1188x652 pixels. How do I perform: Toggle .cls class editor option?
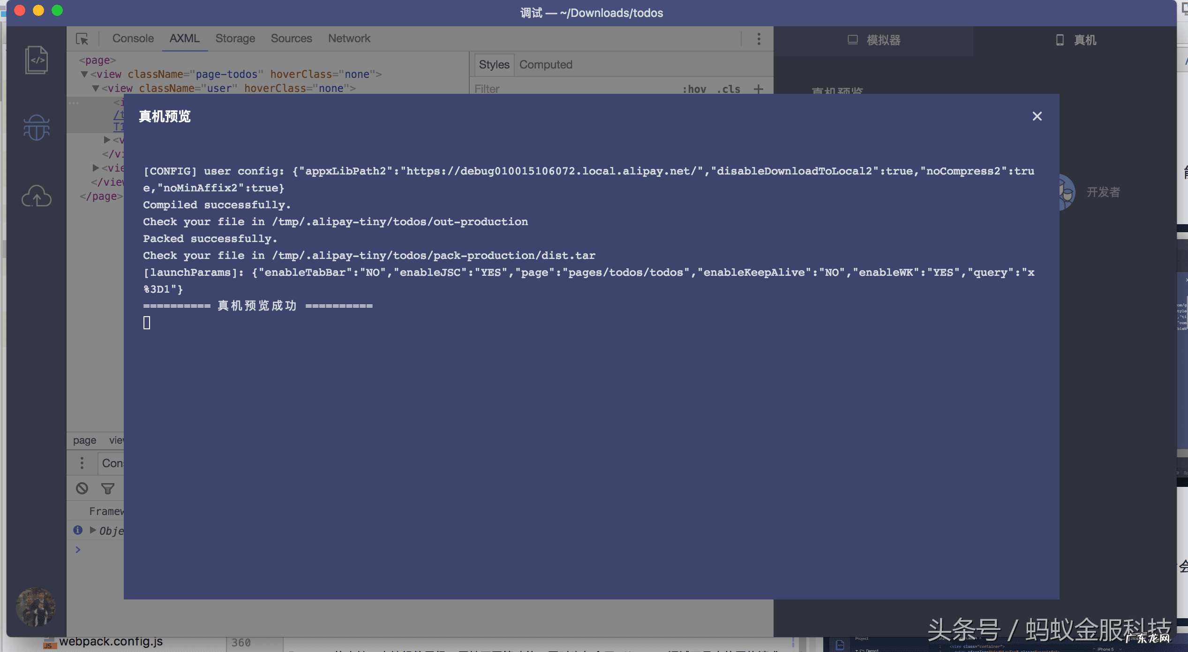(729, 89)
